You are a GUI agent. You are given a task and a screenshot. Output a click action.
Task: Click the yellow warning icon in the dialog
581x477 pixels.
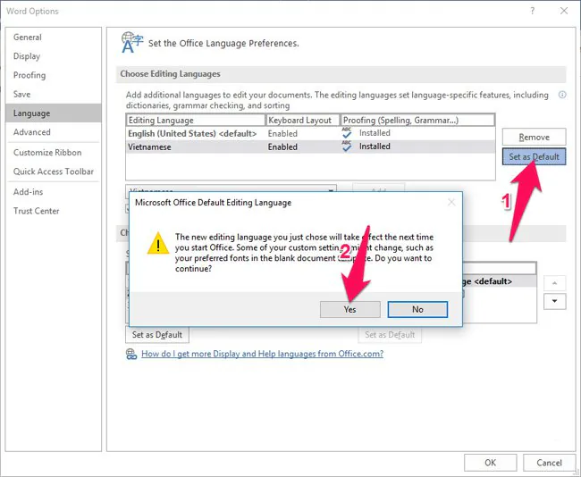pos(158,243)
